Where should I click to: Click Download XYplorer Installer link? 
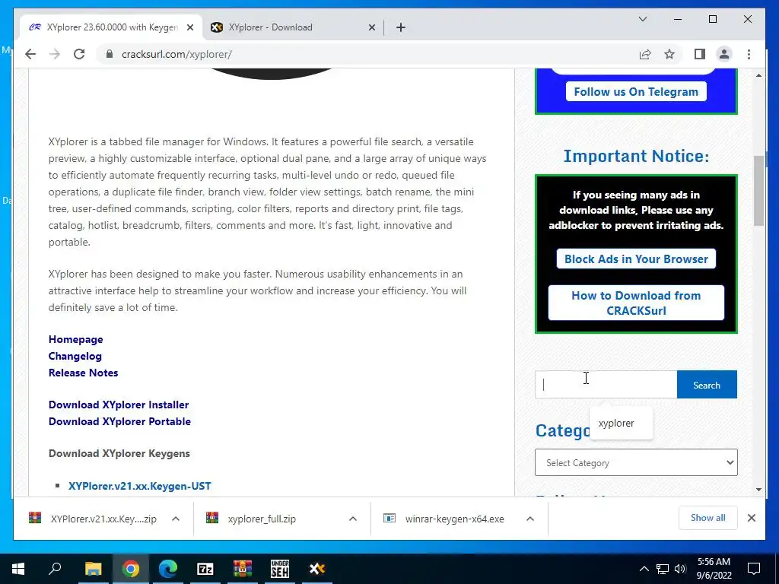(x=119, y=405)
